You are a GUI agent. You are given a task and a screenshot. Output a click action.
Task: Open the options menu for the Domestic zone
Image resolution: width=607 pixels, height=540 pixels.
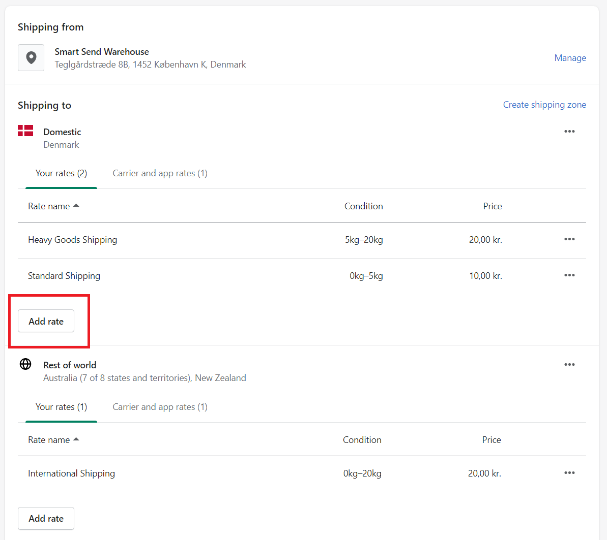569,131
